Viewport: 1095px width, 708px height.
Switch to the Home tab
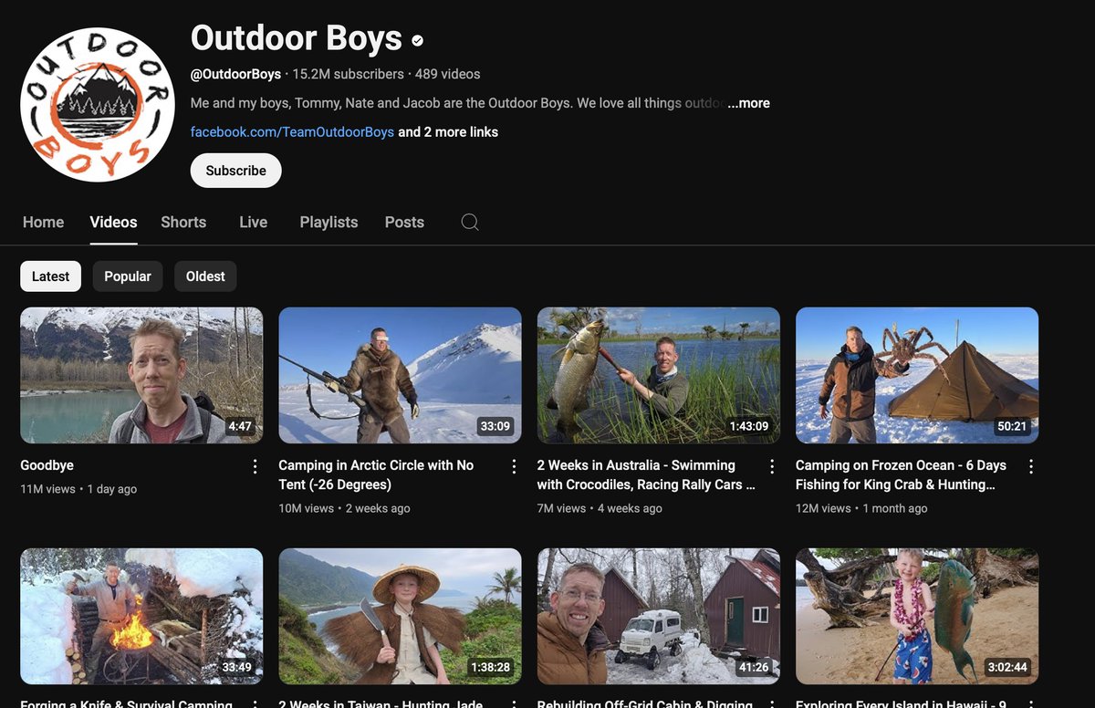pyautogui.click(x=43, y=222)
